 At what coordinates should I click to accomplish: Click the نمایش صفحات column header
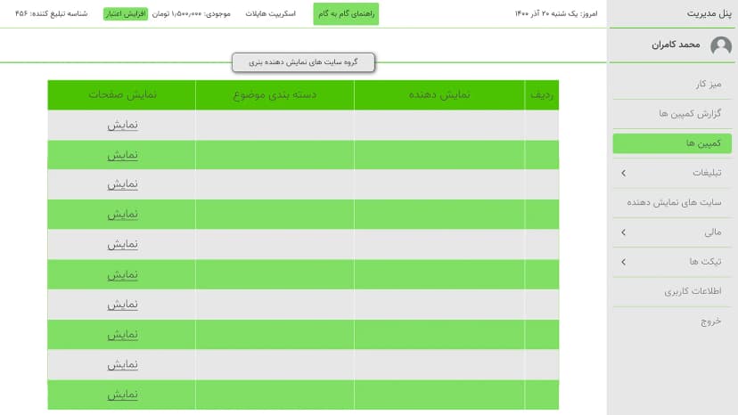(x=121, y=95)
